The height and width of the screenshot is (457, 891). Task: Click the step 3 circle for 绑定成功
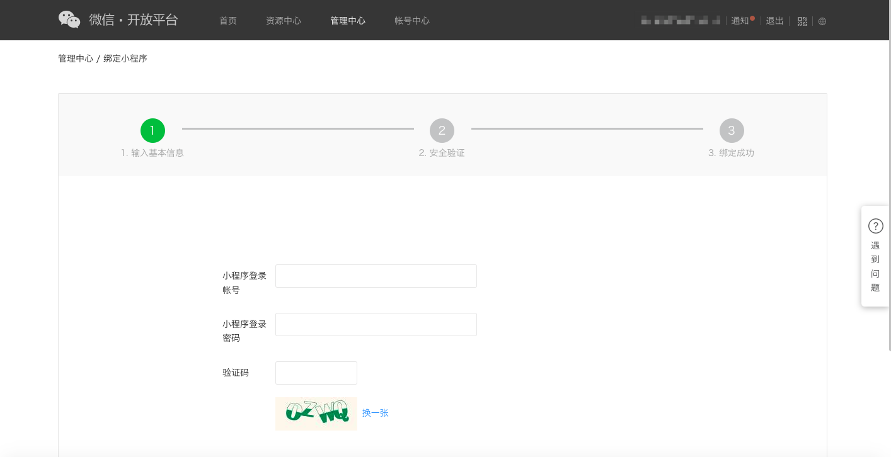(732, 130)
